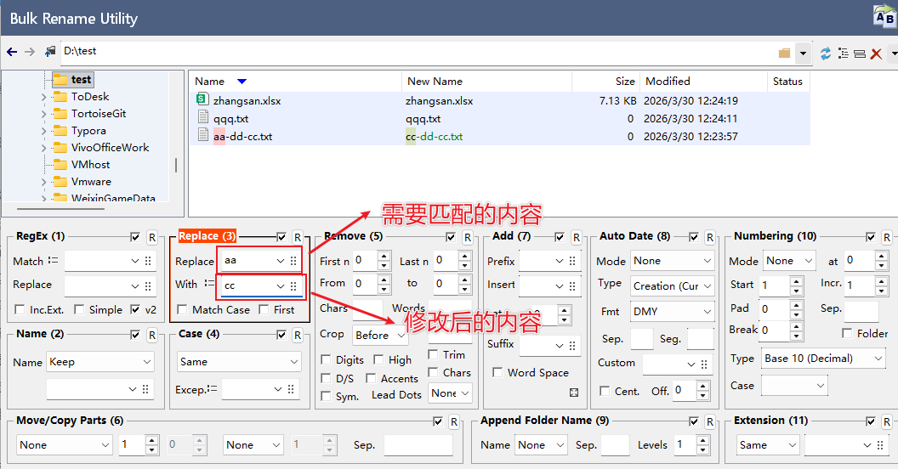Viewport: 898px width, 469px height.
Task: Click the folder tree vertical scrollbar
Action: pos(176,164)
